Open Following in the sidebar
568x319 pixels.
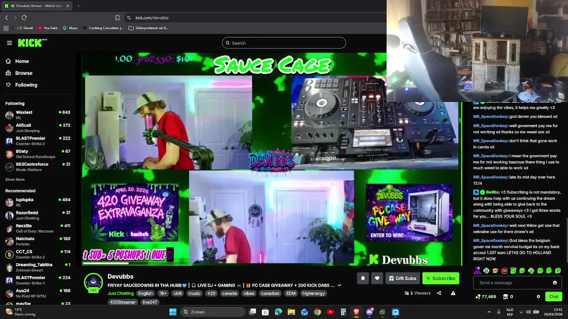click(x=26, y=85)
